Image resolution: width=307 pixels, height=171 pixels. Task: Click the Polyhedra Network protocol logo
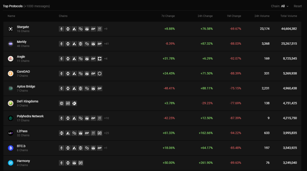click(x=11, y=118)
